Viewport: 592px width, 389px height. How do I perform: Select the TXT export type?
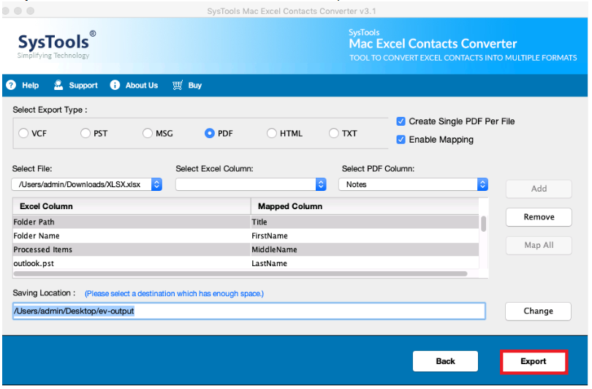coord(334,134)
